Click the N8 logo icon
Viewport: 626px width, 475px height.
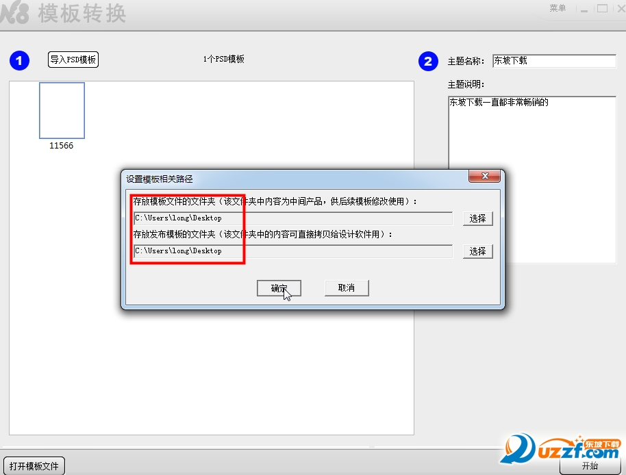[15, 14]
